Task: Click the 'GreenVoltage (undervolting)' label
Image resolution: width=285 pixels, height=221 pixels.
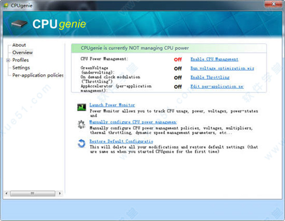Action: (x=97, y=70)
